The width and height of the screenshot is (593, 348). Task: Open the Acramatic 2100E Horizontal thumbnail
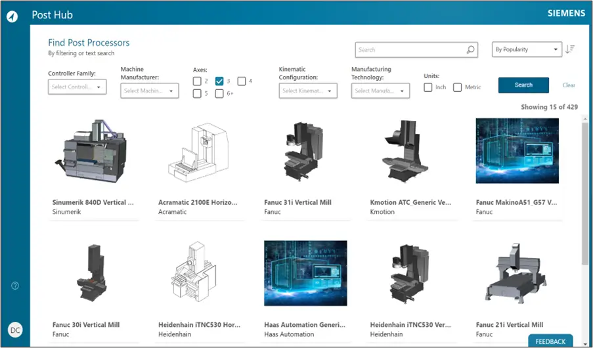coord(200,151)
